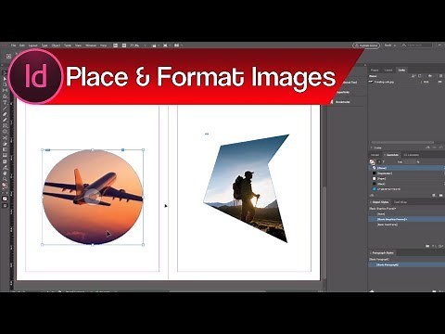Open the Help menu

pos(103,45)
